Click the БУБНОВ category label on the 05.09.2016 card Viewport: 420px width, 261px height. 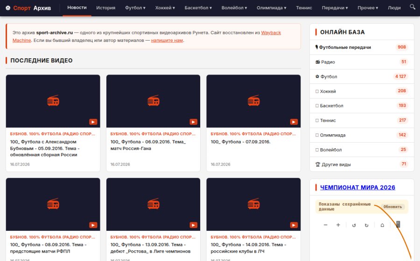coord(52,134)
